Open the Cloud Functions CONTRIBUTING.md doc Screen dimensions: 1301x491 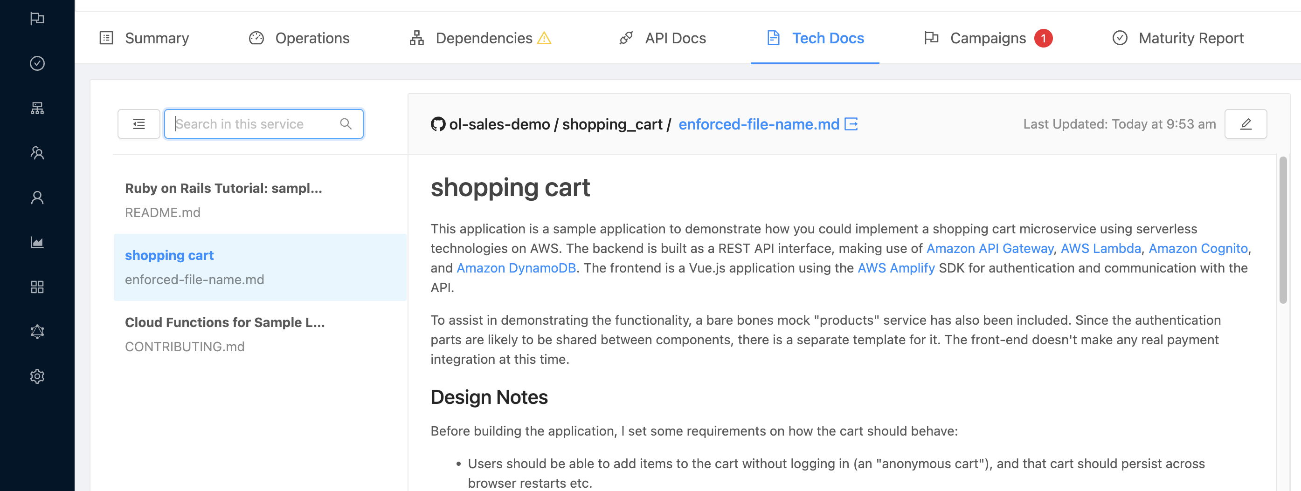260,334
